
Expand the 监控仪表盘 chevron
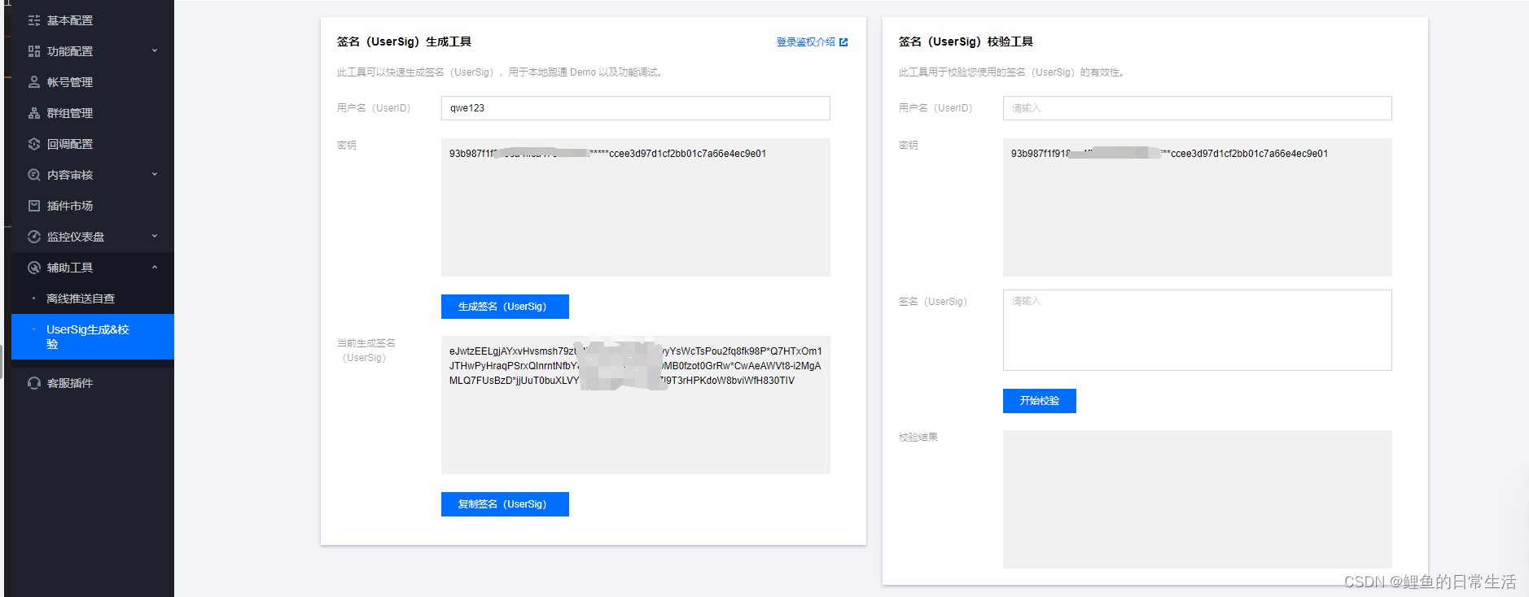(155, 236)
